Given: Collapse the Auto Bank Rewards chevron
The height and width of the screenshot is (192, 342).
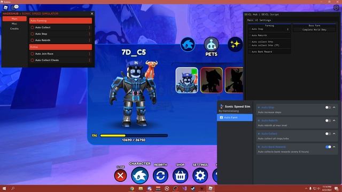Looking at the screenshot, I should [335, 147].
